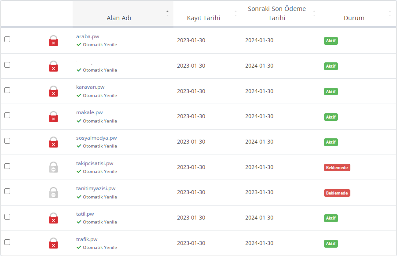397x256 pixels.
Task: Open the tatil.pw domain link
Action: click(x=85, y=214)
